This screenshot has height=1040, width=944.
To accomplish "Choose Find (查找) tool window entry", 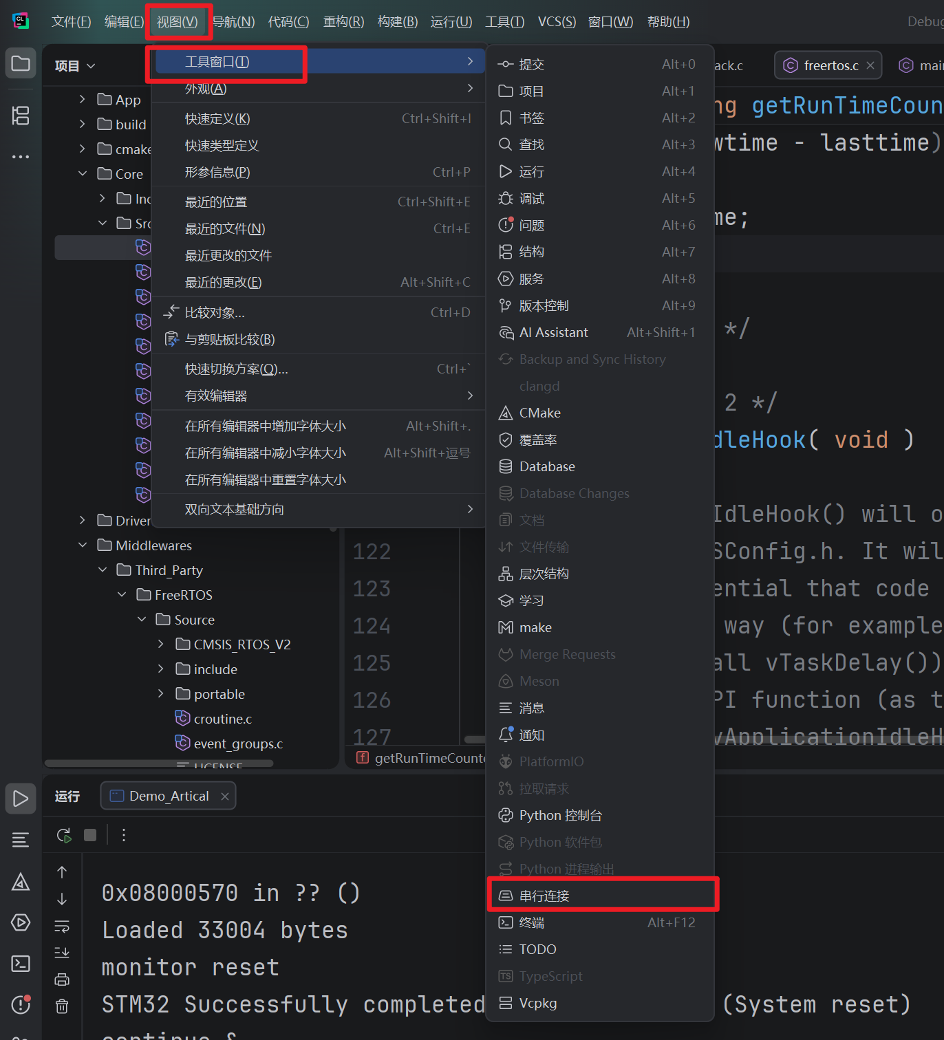I will tap(599, 144).
